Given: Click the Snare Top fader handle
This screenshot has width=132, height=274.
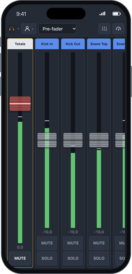Looking at the screenshot, I should coord(99,140).
